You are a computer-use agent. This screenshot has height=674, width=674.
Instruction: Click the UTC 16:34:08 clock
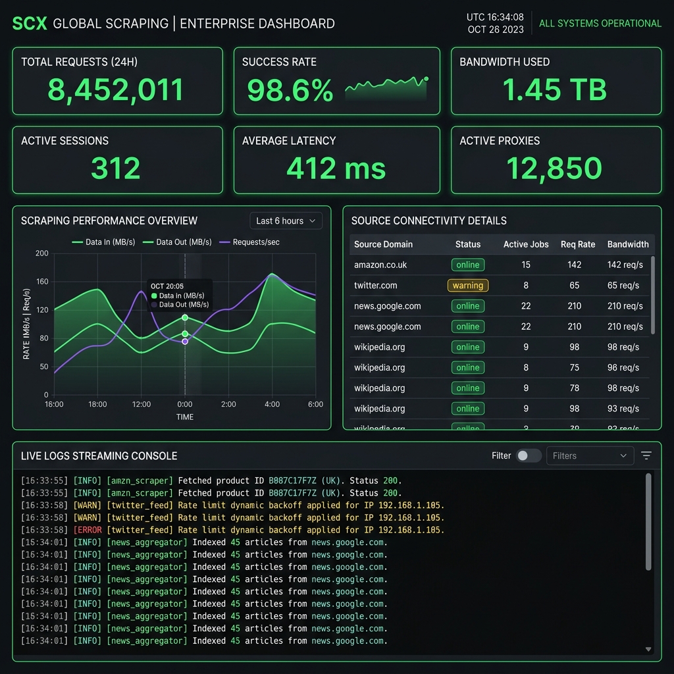click(x=495, y=17)
